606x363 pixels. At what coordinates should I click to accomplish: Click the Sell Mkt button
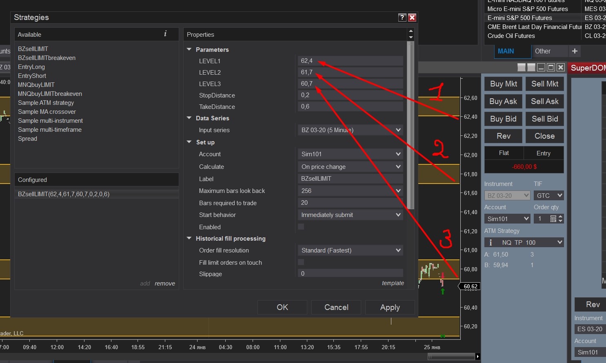point(545,84)
